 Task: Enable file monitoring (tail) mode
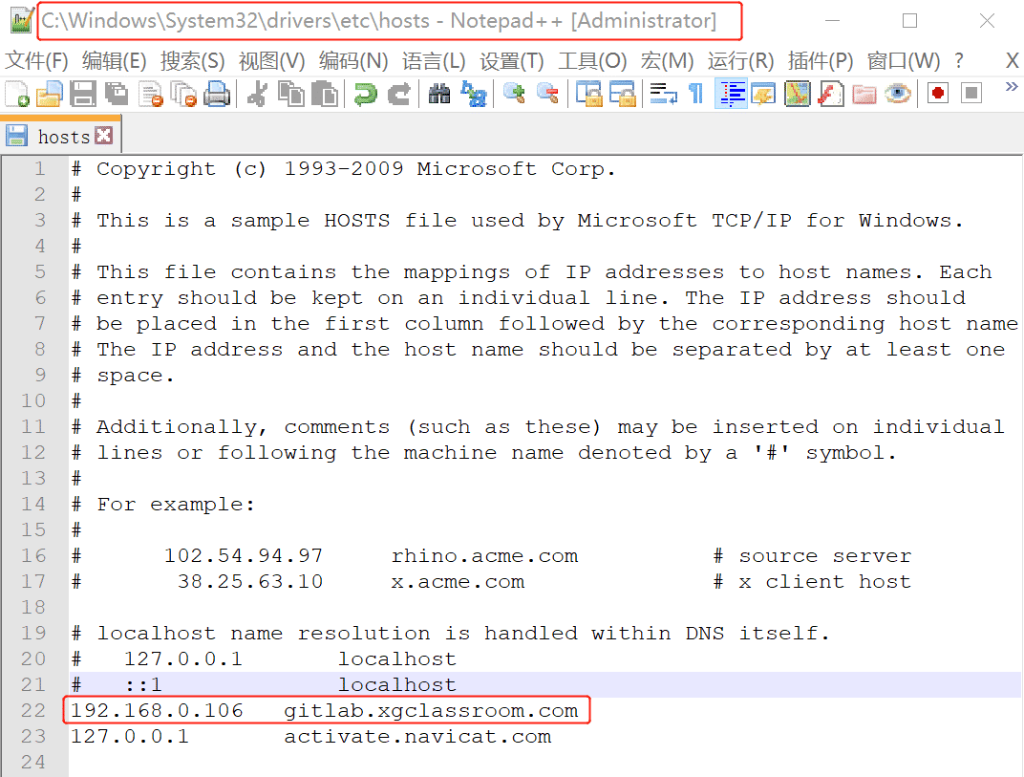pos(898,94)
